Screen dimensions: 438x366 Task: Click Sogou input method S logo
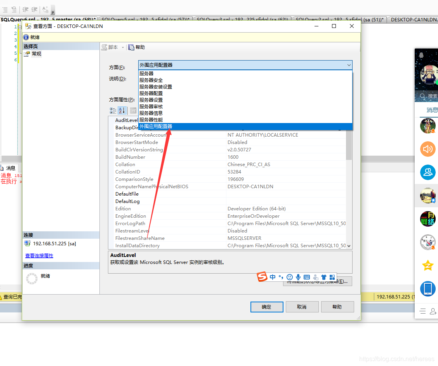coord(262,277)
